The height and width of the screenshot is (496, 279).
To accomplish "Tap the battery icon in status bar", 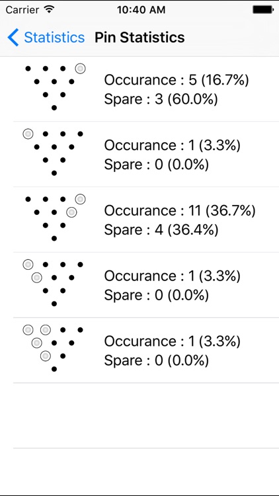I will coord(263,10).
